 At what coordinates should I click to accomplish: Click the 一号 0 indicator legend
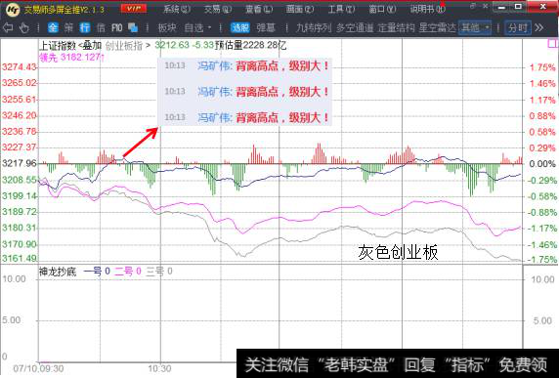click(97, 272)
